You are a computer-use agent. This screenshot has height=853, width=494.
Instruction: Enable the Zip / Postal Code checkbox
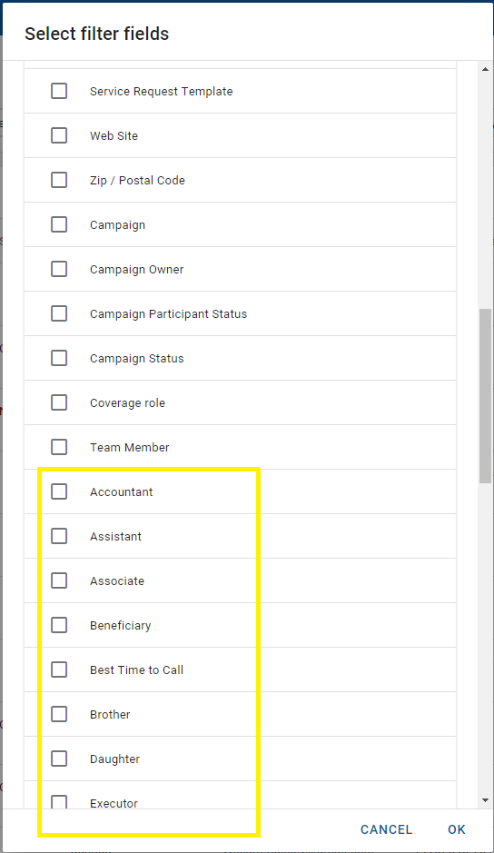(x=59, y=180)
